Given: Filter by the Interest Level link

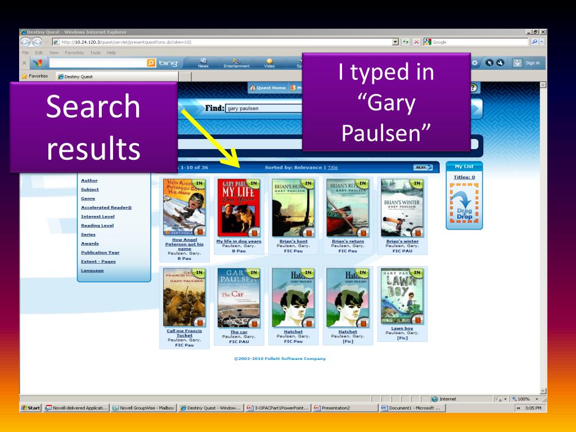Looking at the screenshot, I should click(98, 217).
